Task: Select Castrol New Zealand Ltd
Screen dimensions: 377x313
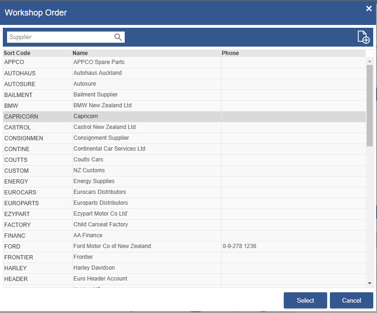Action: point(147,127)
